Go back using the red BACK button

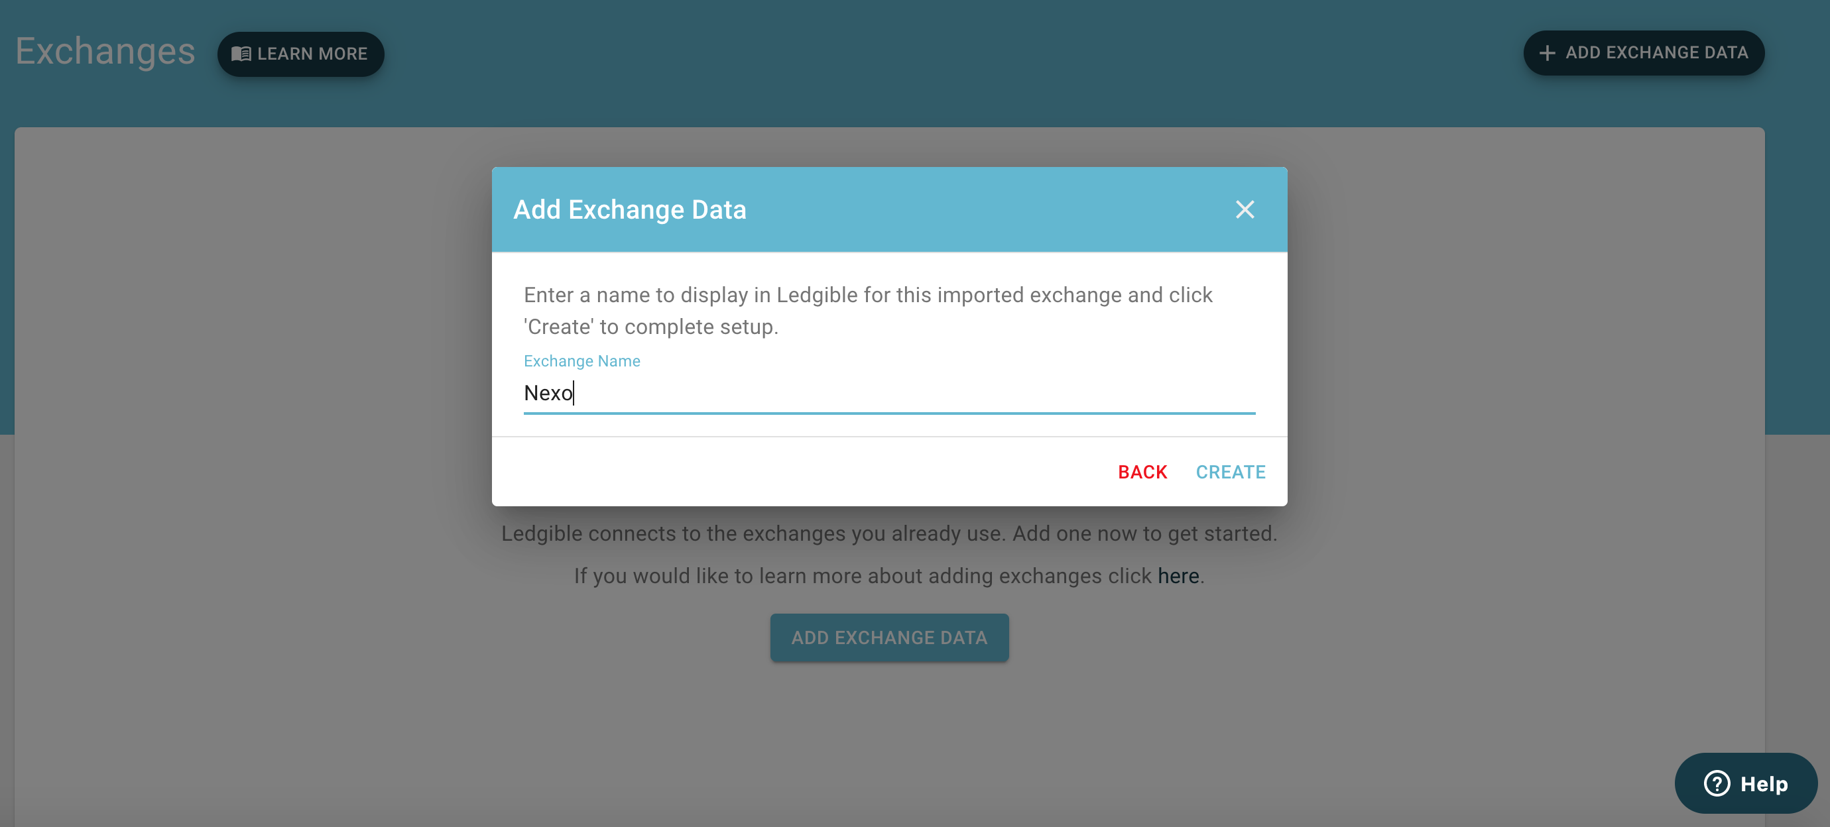1142,472
